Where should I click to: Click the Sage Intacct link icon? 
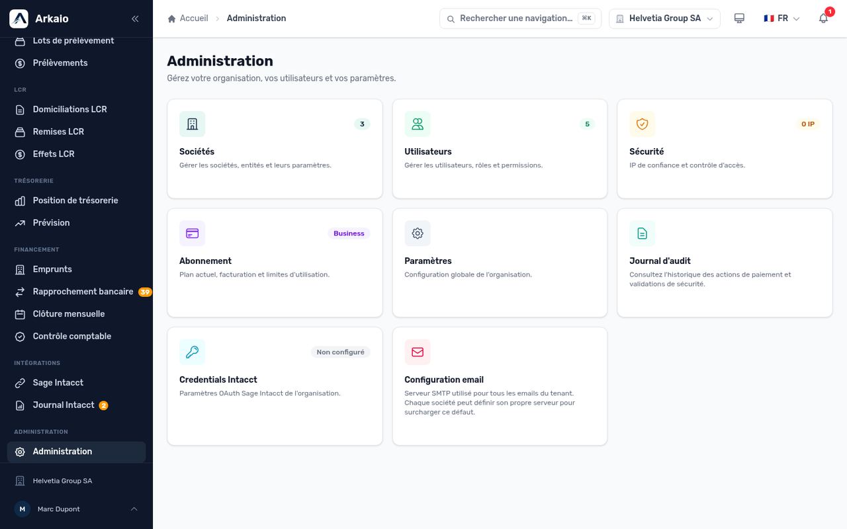click(20, 383)
